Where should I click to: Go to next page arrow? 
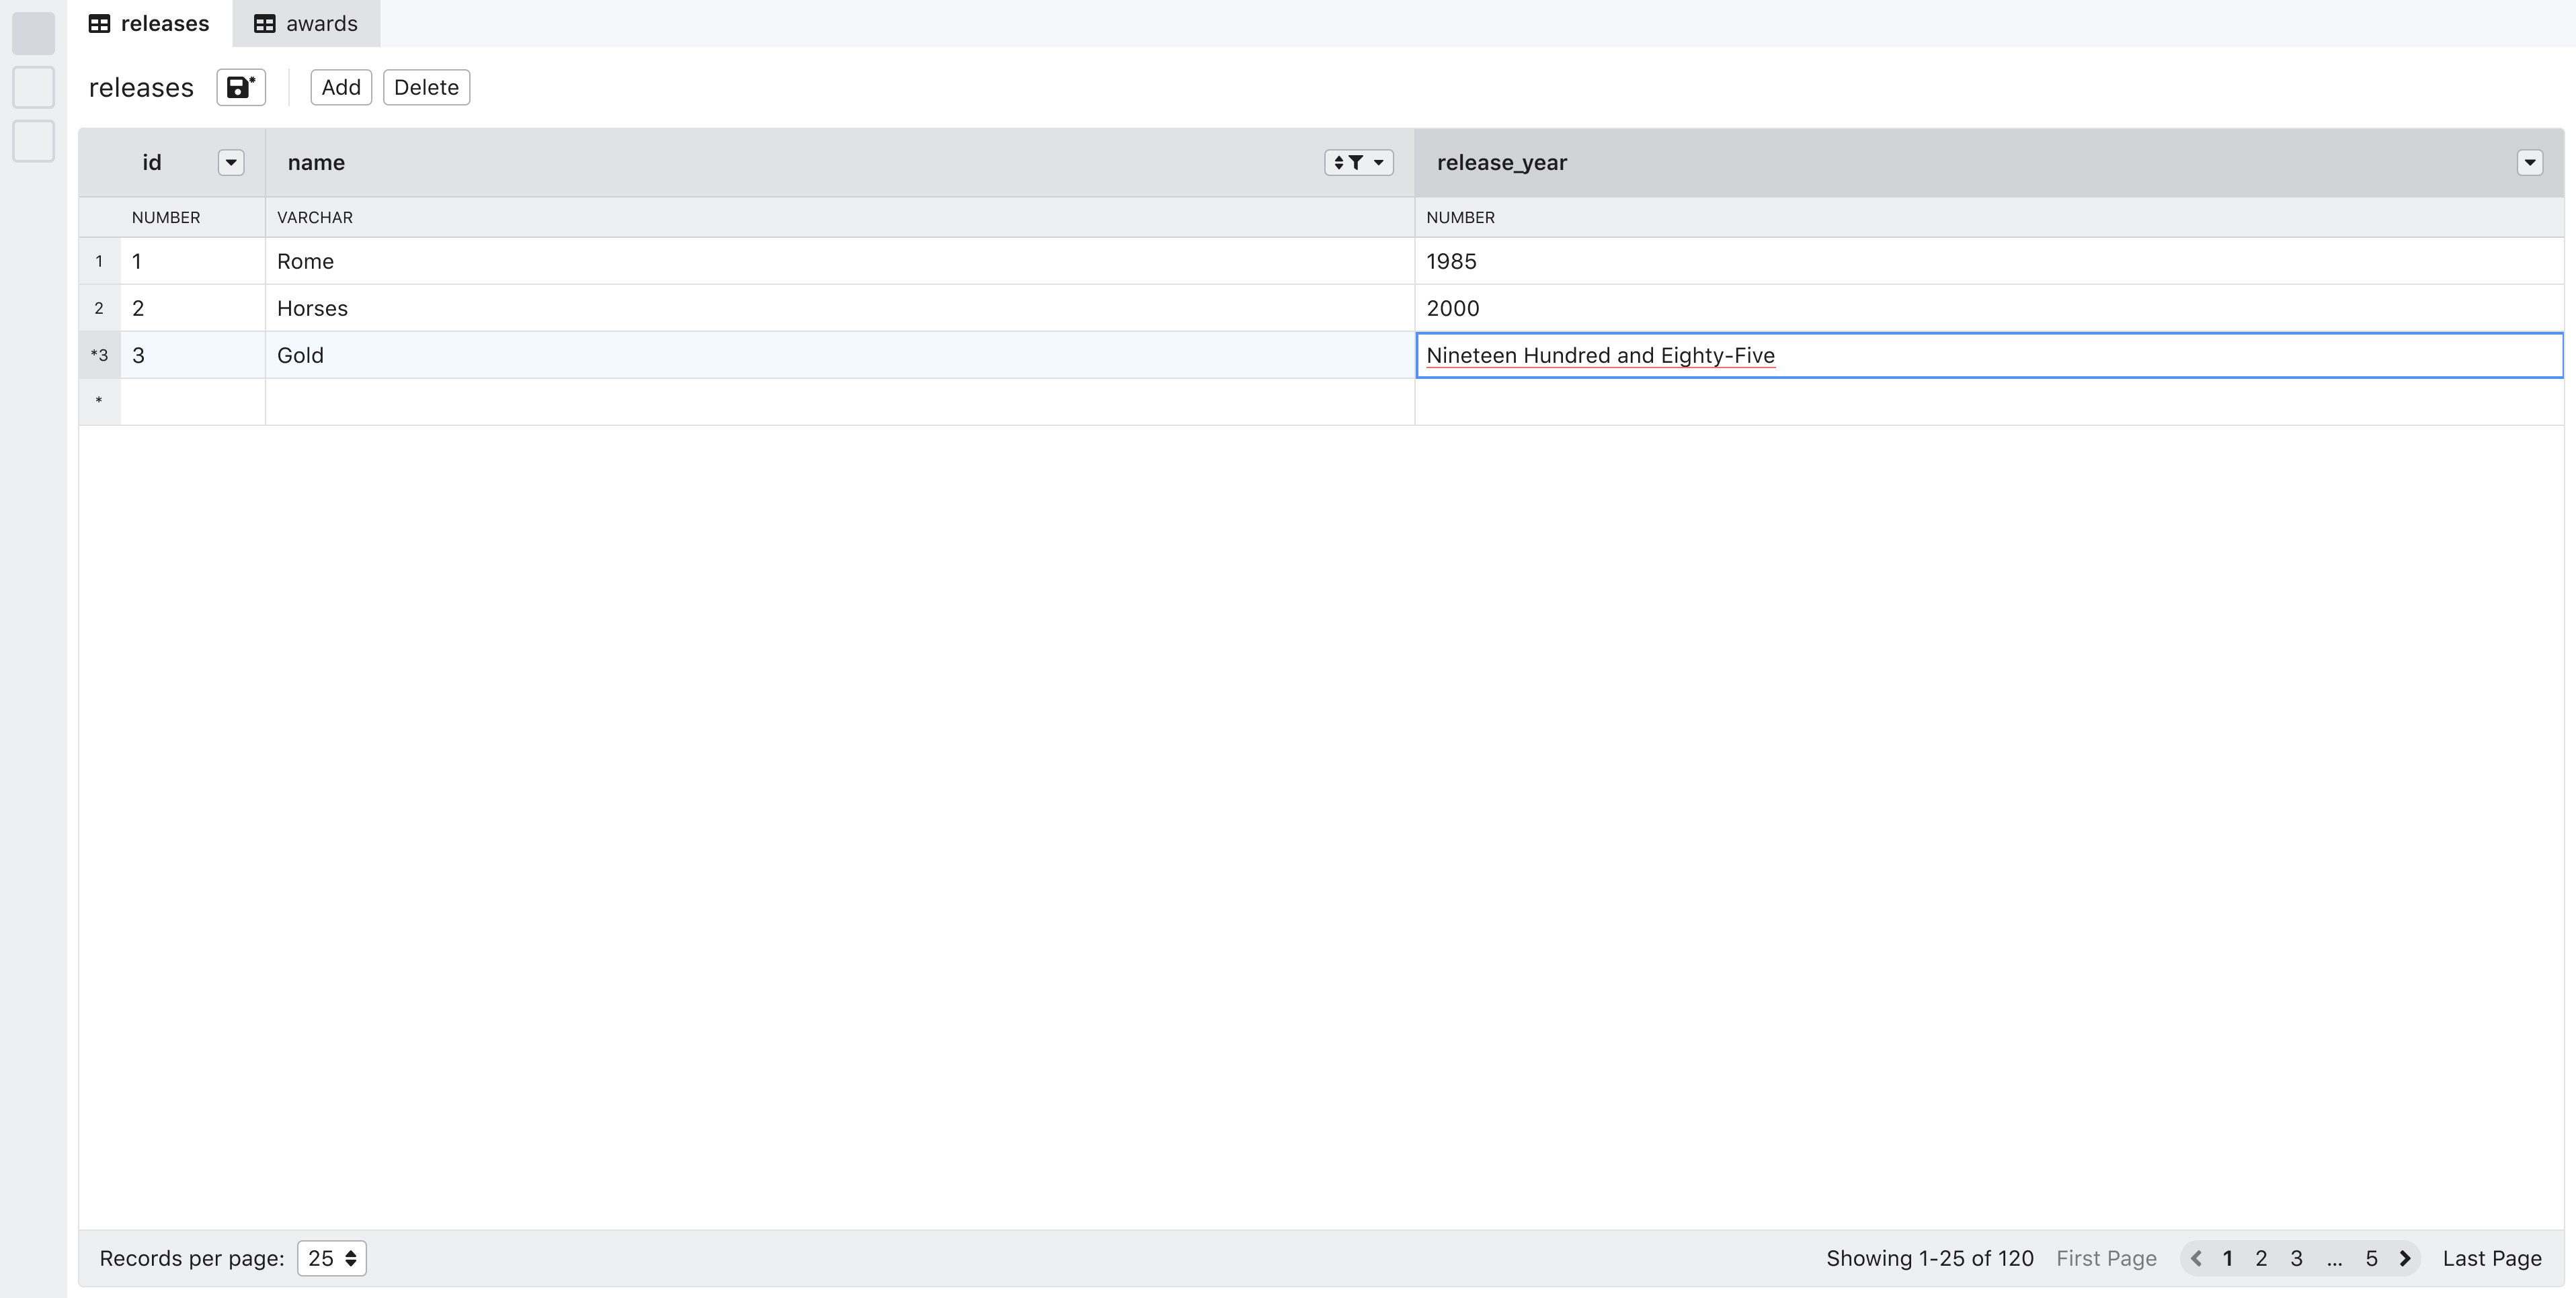click(2405, 1258)
